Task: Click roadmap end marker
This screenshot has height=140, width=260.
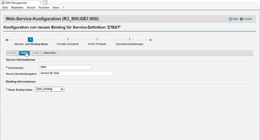Action: 150,40
